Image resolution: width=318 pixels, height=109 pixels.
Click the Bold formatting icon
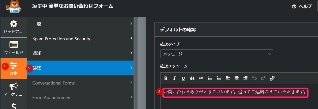(x=166, y=78)
